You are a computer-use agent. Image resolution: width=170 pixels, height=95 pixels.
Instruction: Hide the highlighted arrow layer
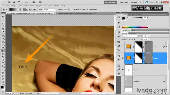123,58
